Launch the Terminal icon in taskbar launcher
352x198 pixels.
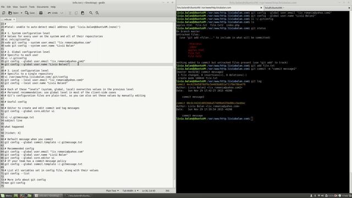[x=25, y=196]
